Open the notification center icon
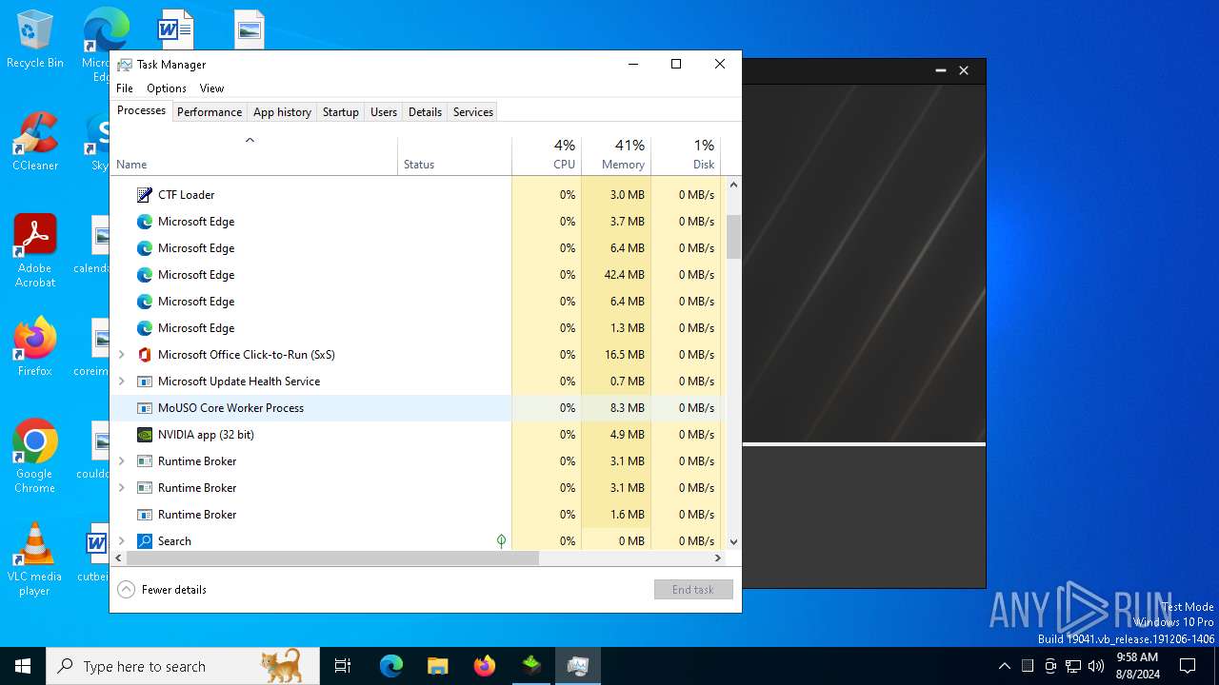Screen dimensions: 1219x685 click(x=1188, y=666)
